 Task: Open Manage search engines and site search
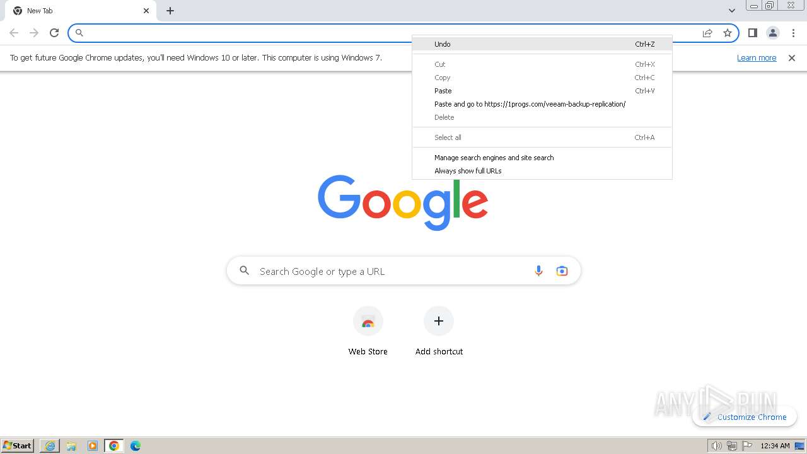pyautogui.click(x=542, y=158)
